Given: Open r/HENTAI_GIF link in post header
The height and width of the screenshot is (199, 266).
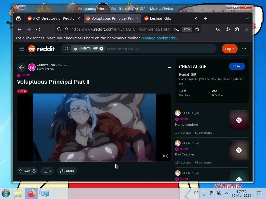Looking at the screenshot, I should pos(46,65).
